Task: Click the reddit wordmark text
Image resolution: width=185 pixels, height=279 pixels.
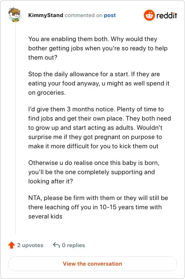Action: (166, 16)
